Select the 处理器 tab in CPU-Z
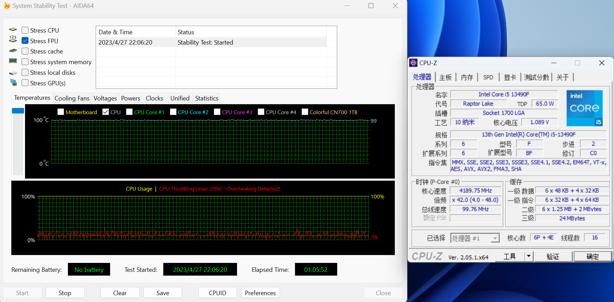The height and width of the screenshot is (302, 614). point(422,77)
